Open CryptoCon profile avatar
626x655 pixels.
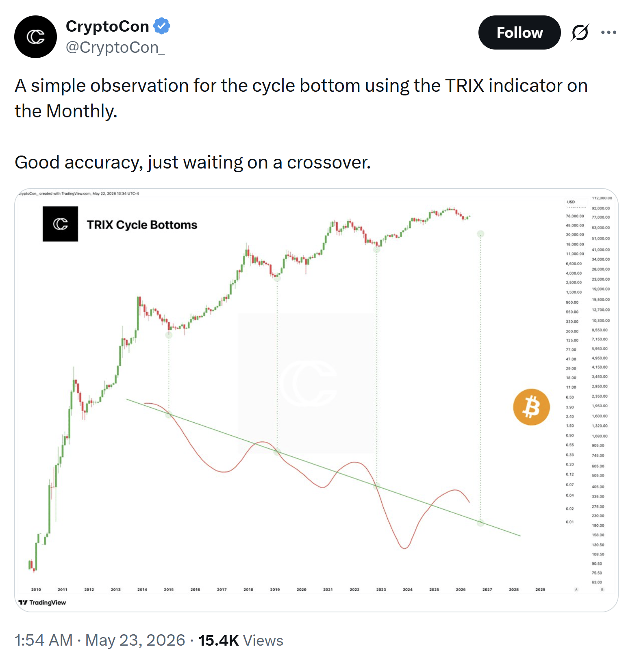(x=36, y=37)
